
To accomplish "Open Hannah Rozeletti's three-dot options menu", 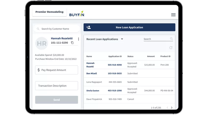I will pos(78,39).
